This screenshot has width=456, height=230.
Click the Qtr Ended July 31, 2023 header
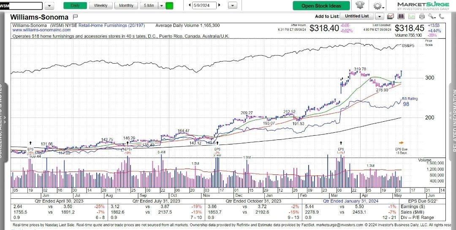click(x=156, y=201)
